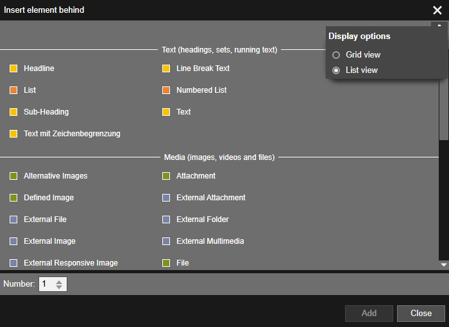Decrease the Number stepper value
The width and height of the screenshot is (449, 327).
(59, 287)
